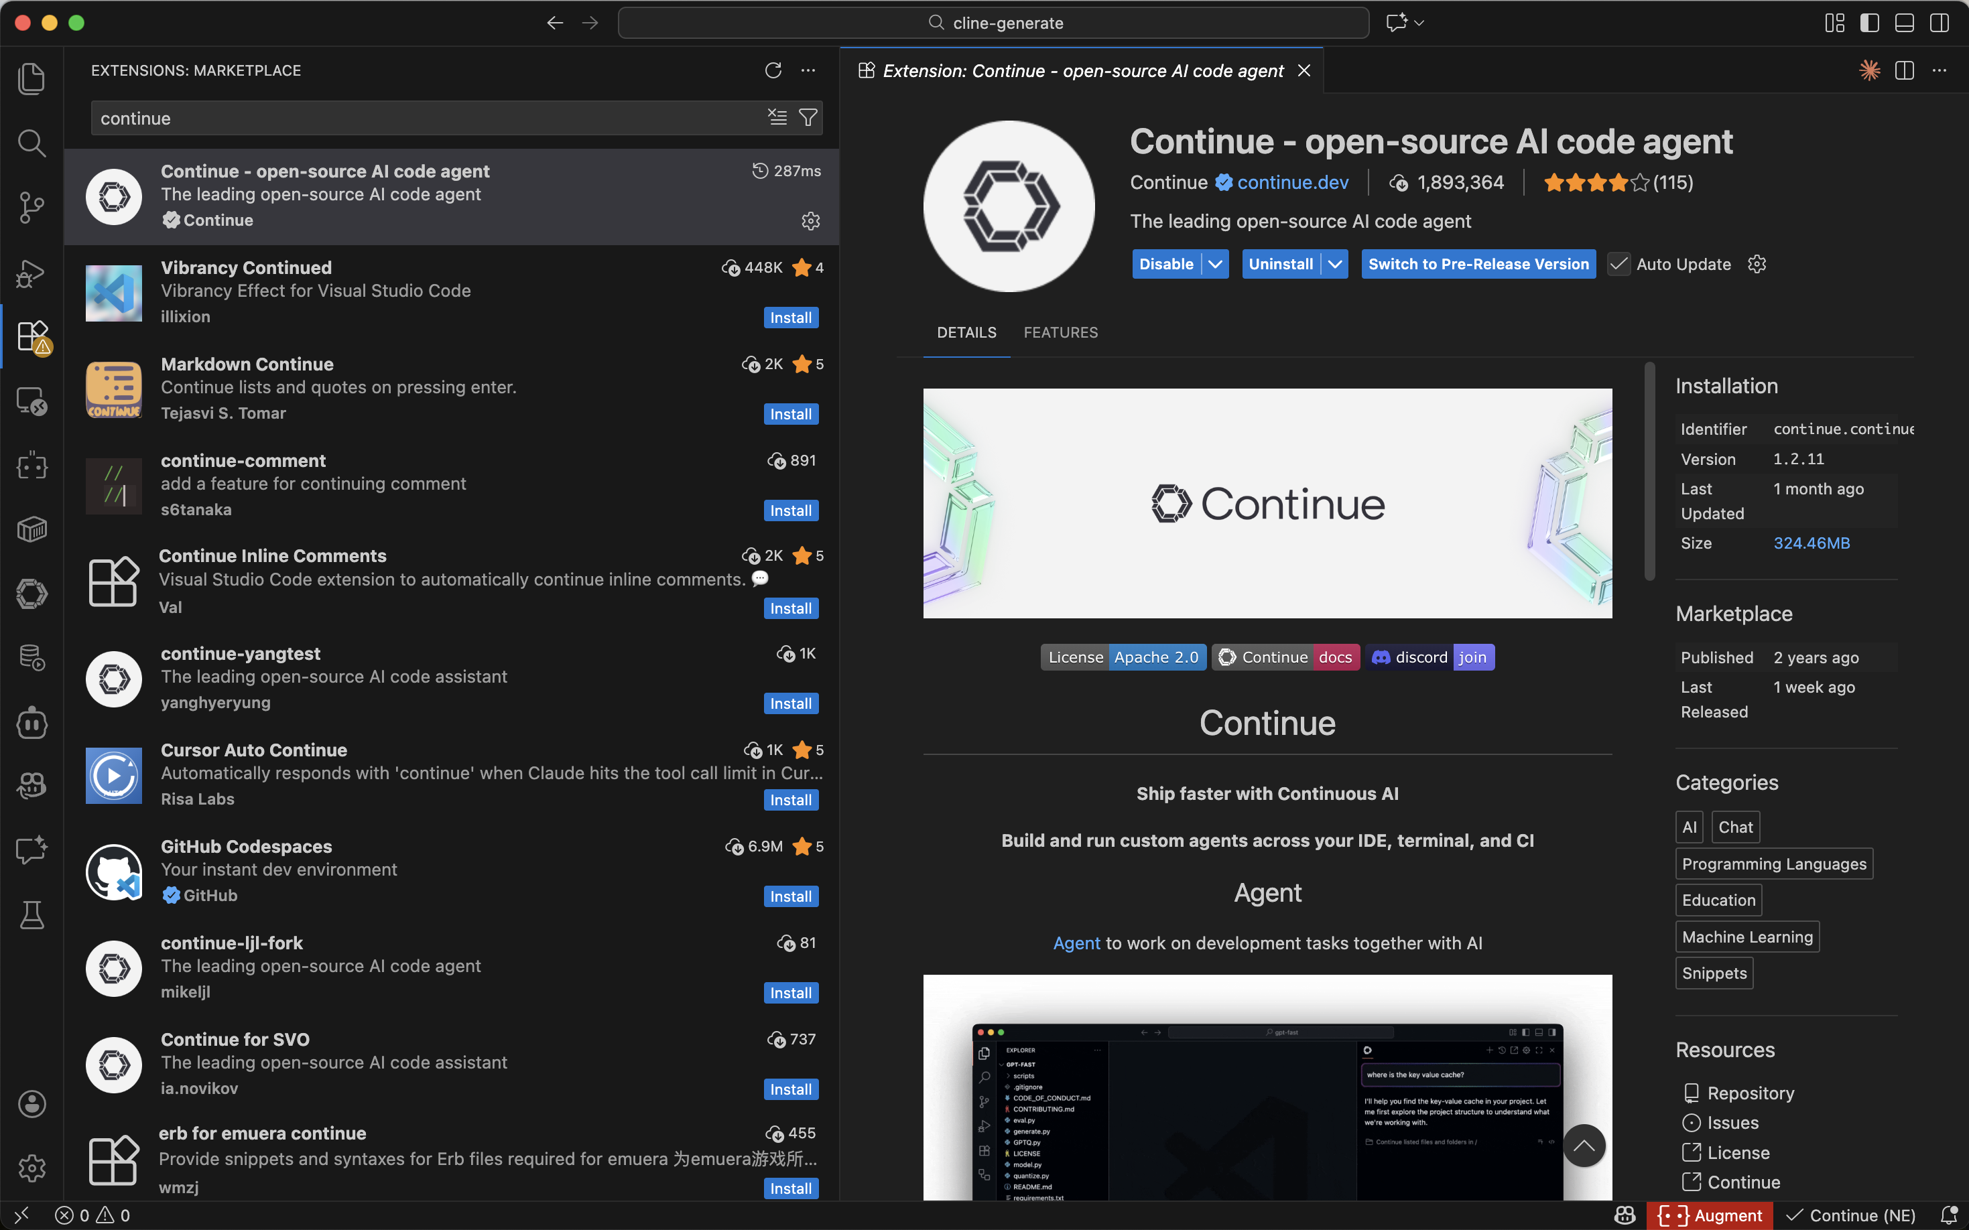Toggle the bottom panel visibility
The width and height of the screenshot is (1969, 1230).
tap(1905, 23)
